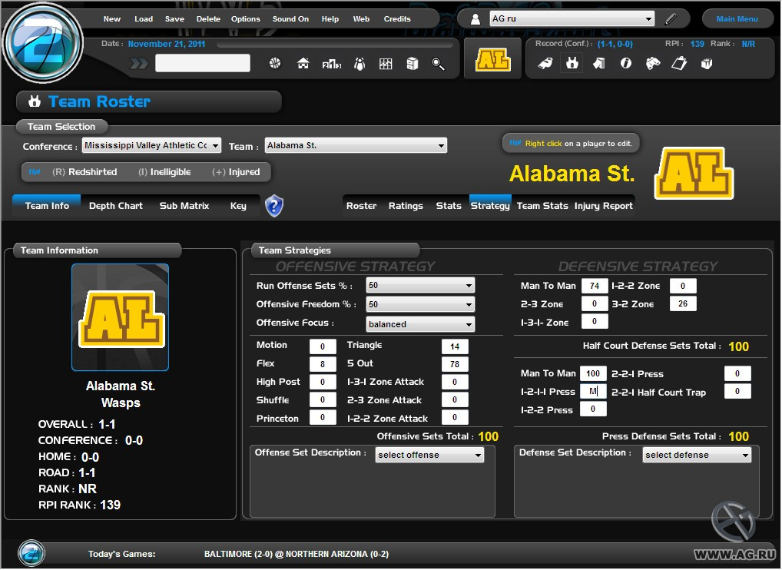Click the white text field beside the date arrows
The image size is (782, 570).
203,63
